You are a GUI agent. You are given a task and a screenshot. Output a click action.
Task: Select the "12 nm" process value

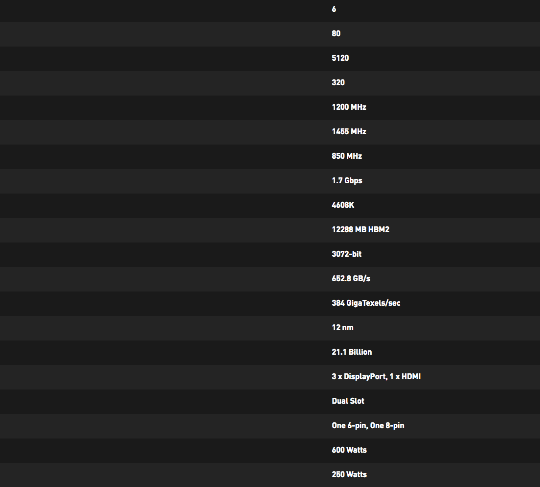[x=342, y=328]
